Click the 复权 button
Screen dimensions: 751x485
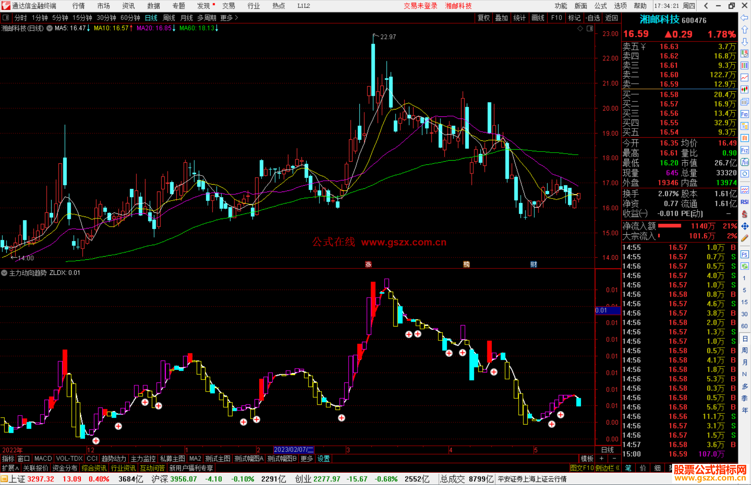pos(483,18)
